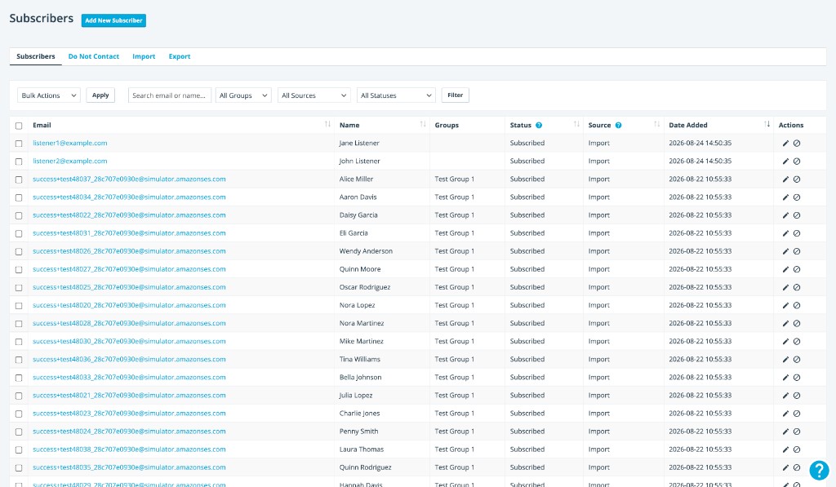Select Alice Miller's row checkbox
The height and width of the screenshot is (487, 836).
pos(19,179)
